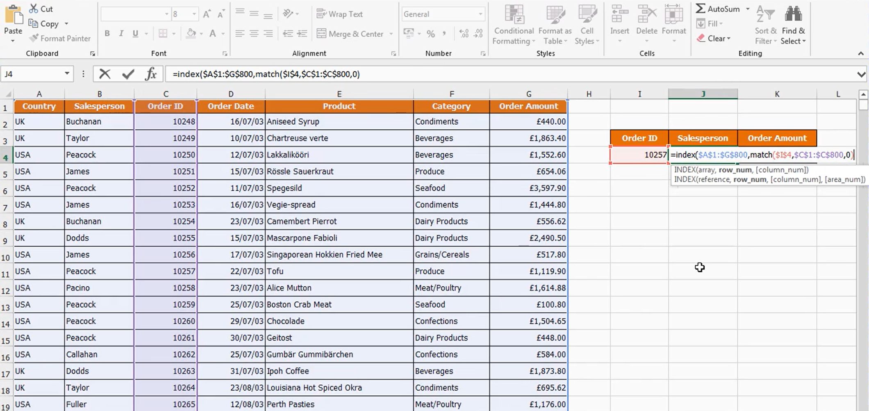Click the Cut scissors icon

[x=34, y=9]
